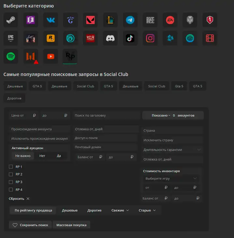
Task: Select the Steam category icon
Action: pos(11,20)
